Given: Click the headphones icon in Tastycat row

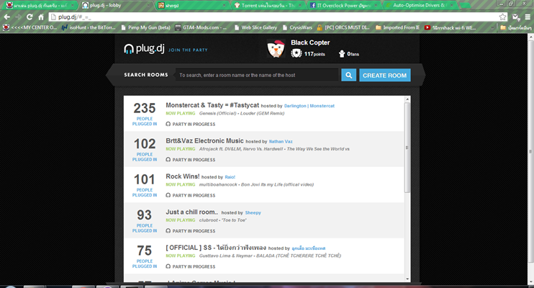Looking at the screenshot, I should [x=168, y=124].
